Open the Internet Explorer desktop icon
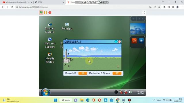This screenshot has width=184, height=103. pyautogui.click(x=50, y=28)
